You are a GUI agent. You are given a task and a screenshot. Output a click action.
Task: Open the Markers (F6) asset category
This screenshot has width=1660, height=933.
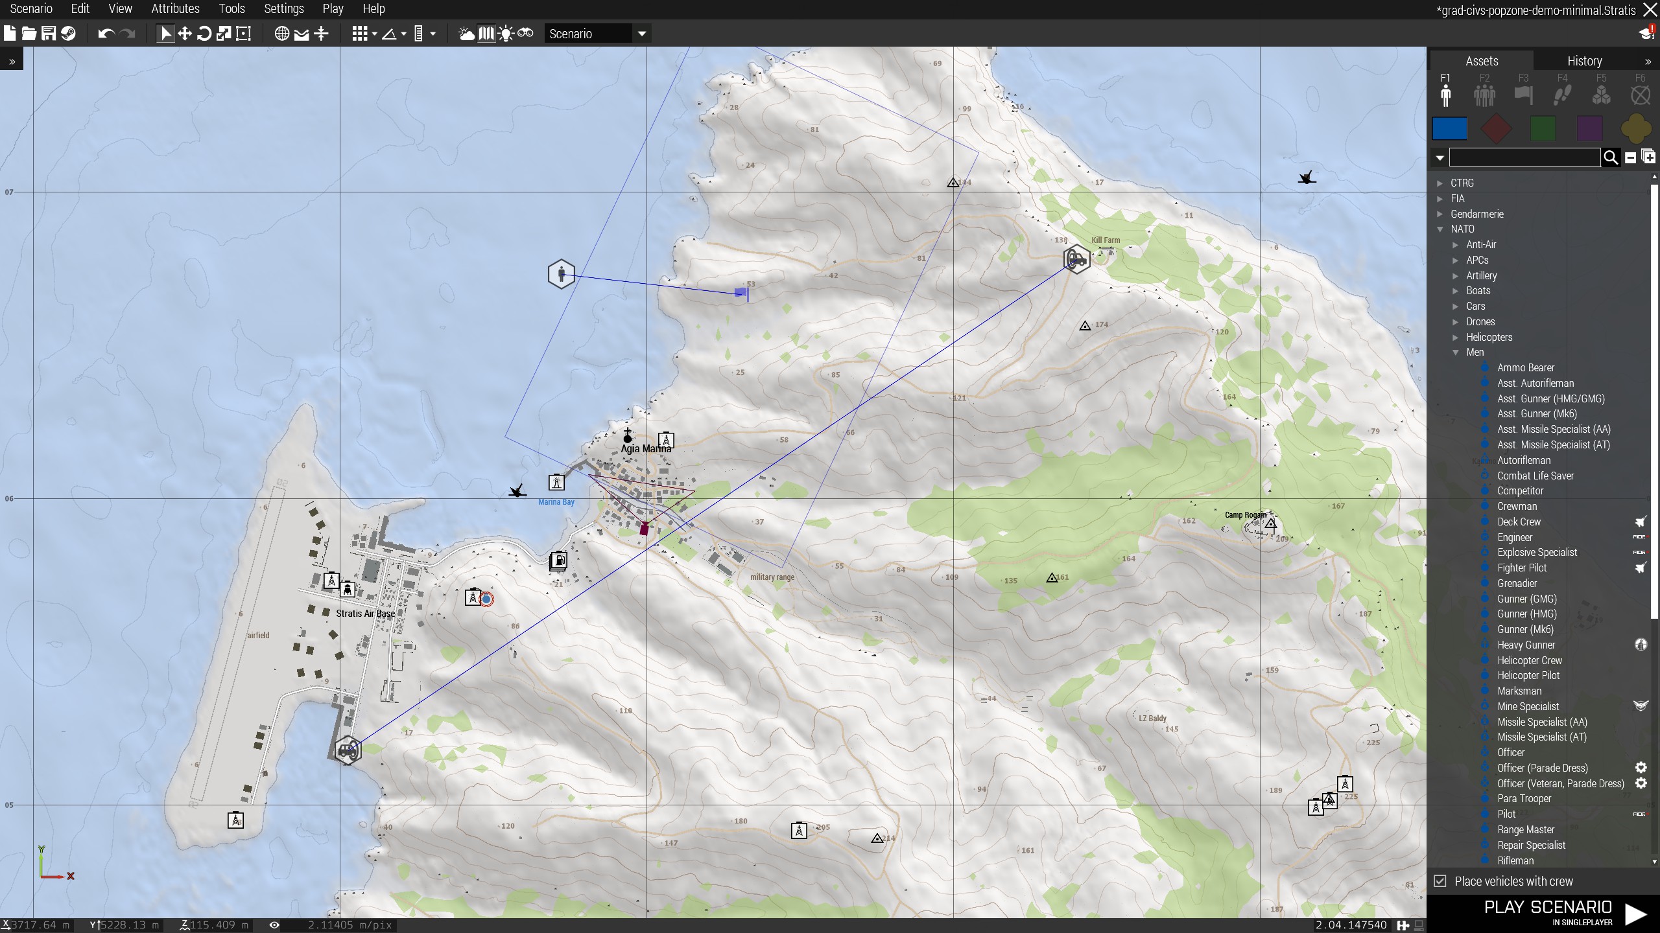tap(1640, 95)
